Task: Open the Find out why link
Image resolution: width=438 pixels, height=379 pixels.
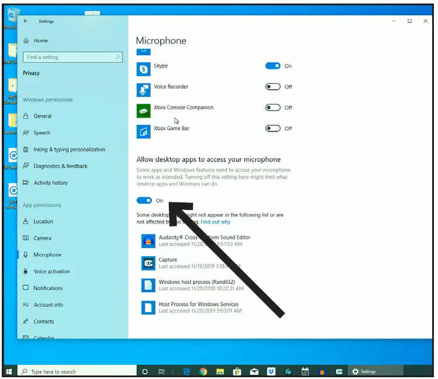Action: coord(215,222)
